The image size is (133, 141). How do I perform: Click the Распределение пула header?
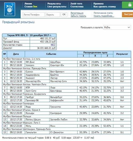point(95,52)
